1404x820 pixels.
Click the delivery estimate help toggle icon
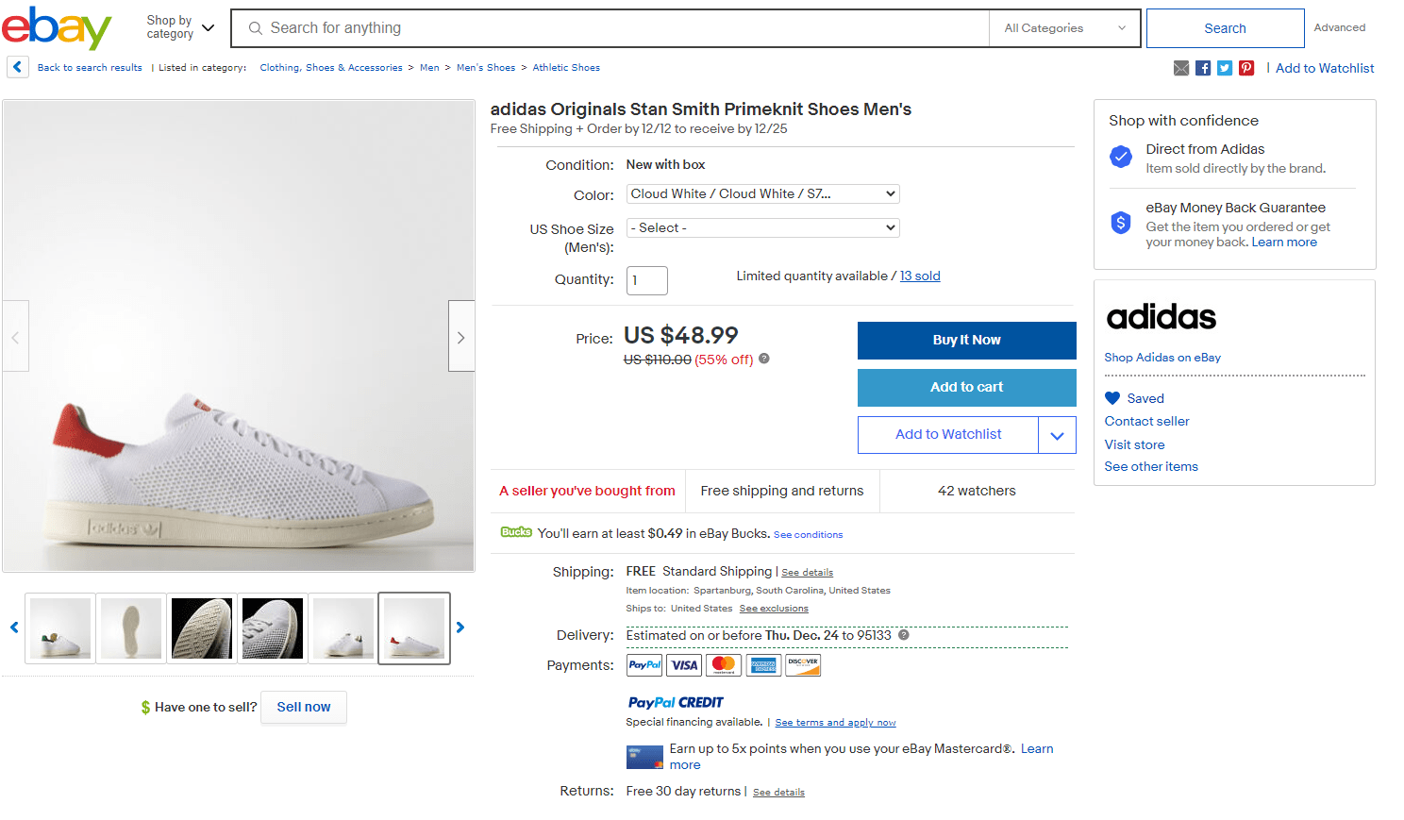(903, 635)
